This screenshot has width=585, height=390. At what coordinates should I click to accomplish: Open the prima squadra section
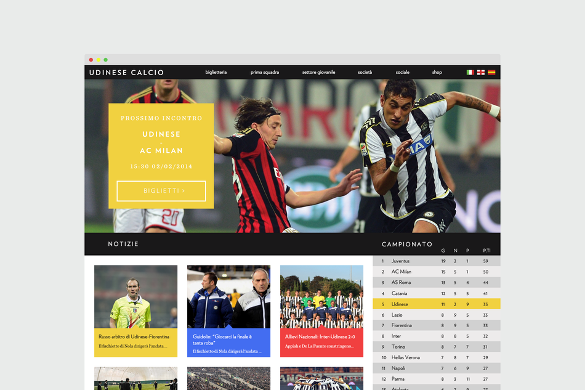(x=265, y=73)
